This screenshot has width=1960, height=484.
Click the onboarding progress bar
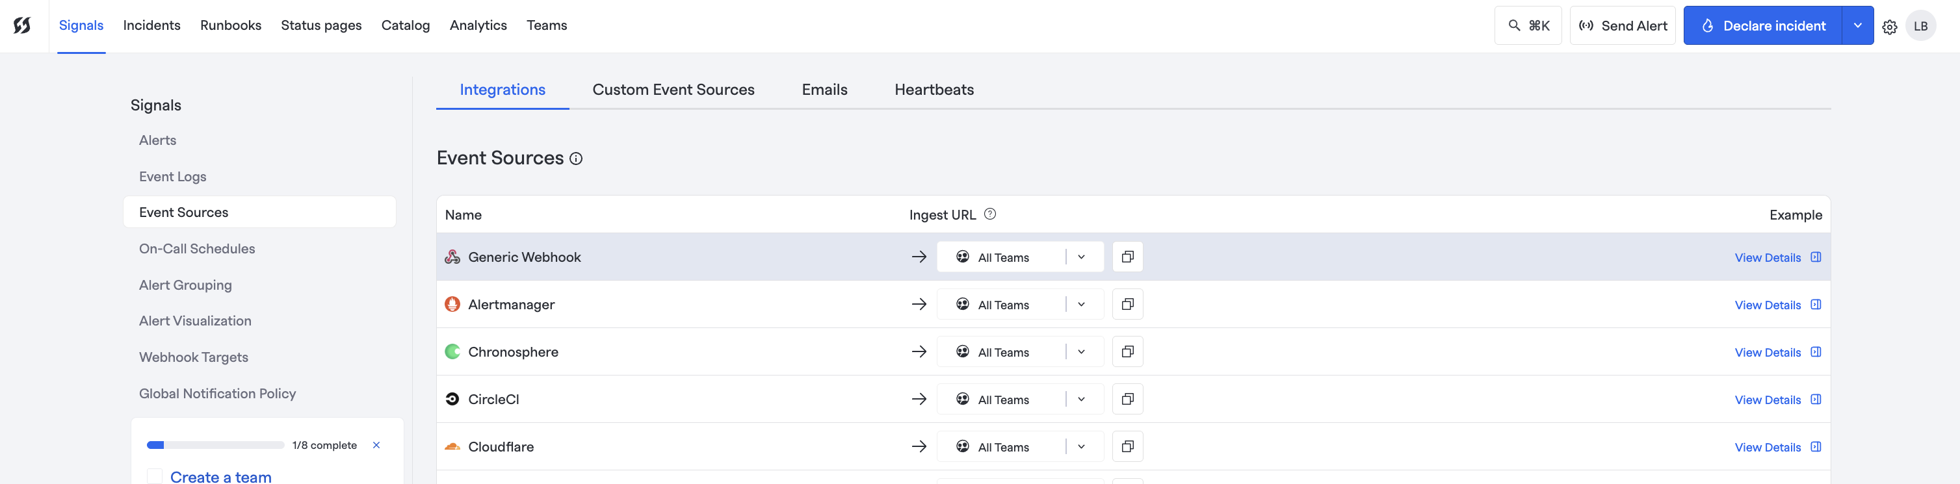(x=215, y=445)
